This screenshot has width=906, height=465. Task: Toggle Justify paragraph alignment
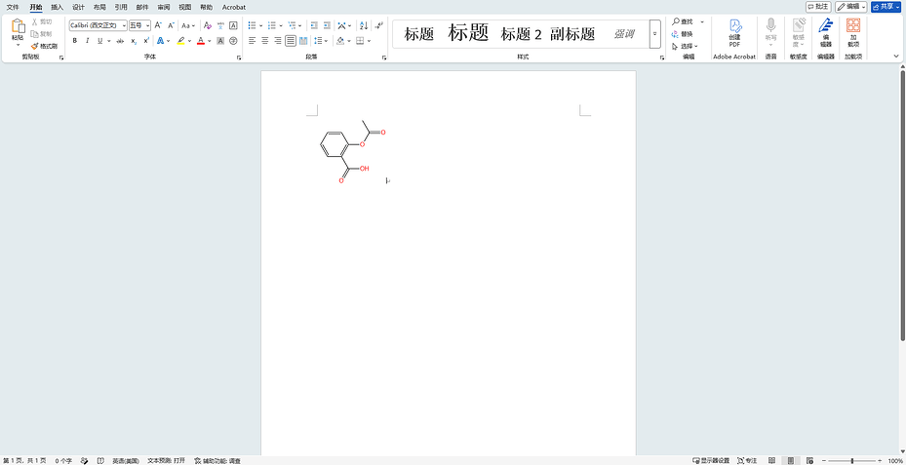click(x=291, y=41)
